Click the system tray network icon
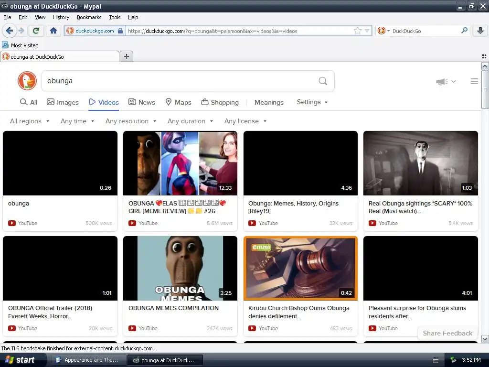Screen dimensions: 489x367 tap(453, 360)
